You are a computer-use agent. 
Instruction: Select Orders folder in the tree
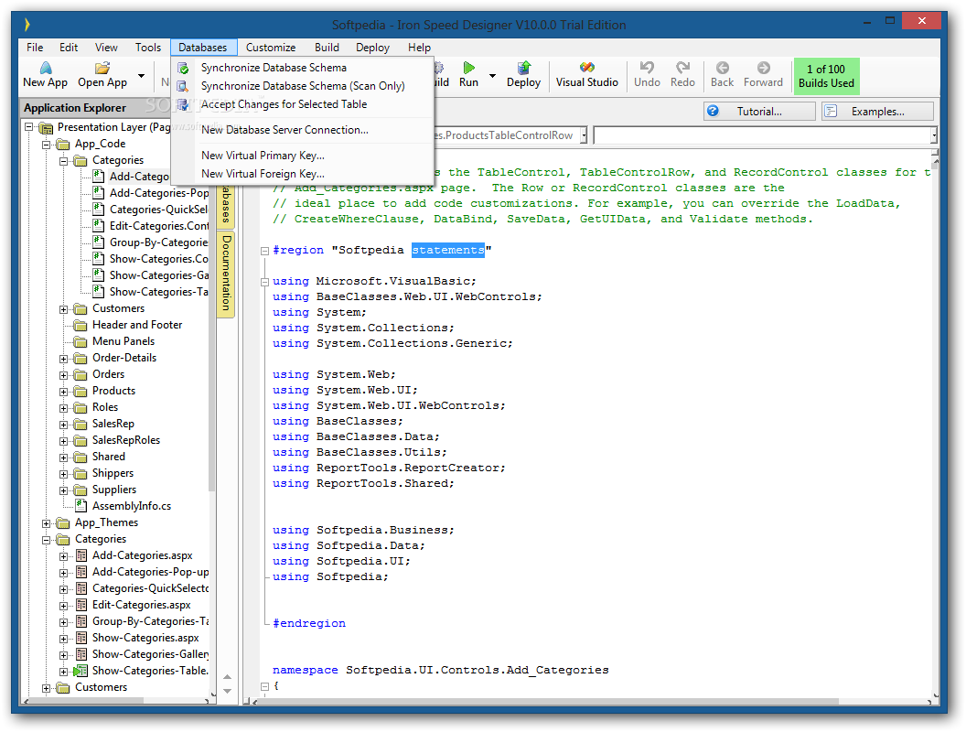point(109,374)
